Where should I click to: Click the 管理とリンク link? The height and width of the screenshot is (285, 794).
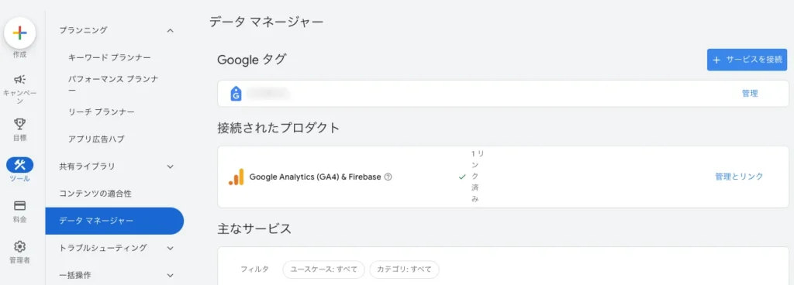tap(739, 177)
